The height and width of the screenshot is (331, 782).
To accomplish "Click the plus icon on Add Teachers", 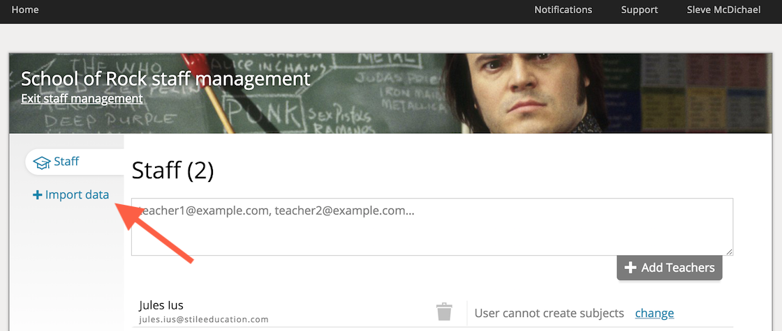I will (630, 268).
